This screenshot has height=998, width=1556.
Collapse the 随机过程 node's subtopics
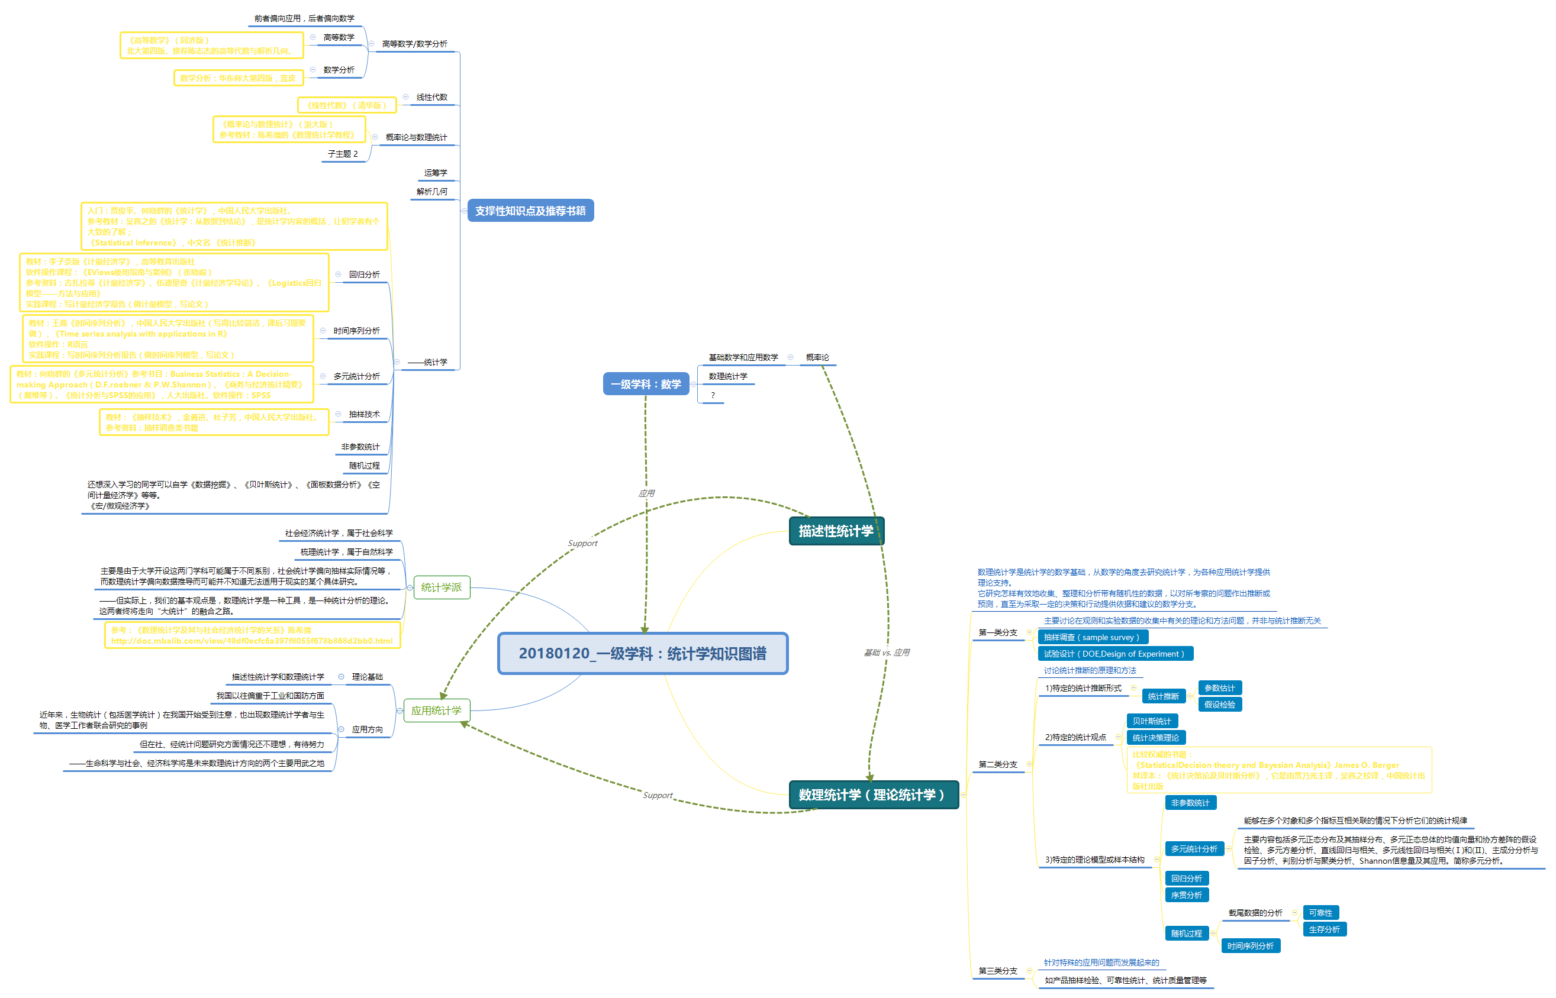[1213, 933]
